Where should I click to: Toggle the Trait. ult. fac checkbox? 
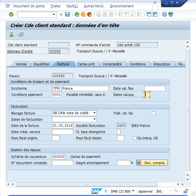point(153,113)
